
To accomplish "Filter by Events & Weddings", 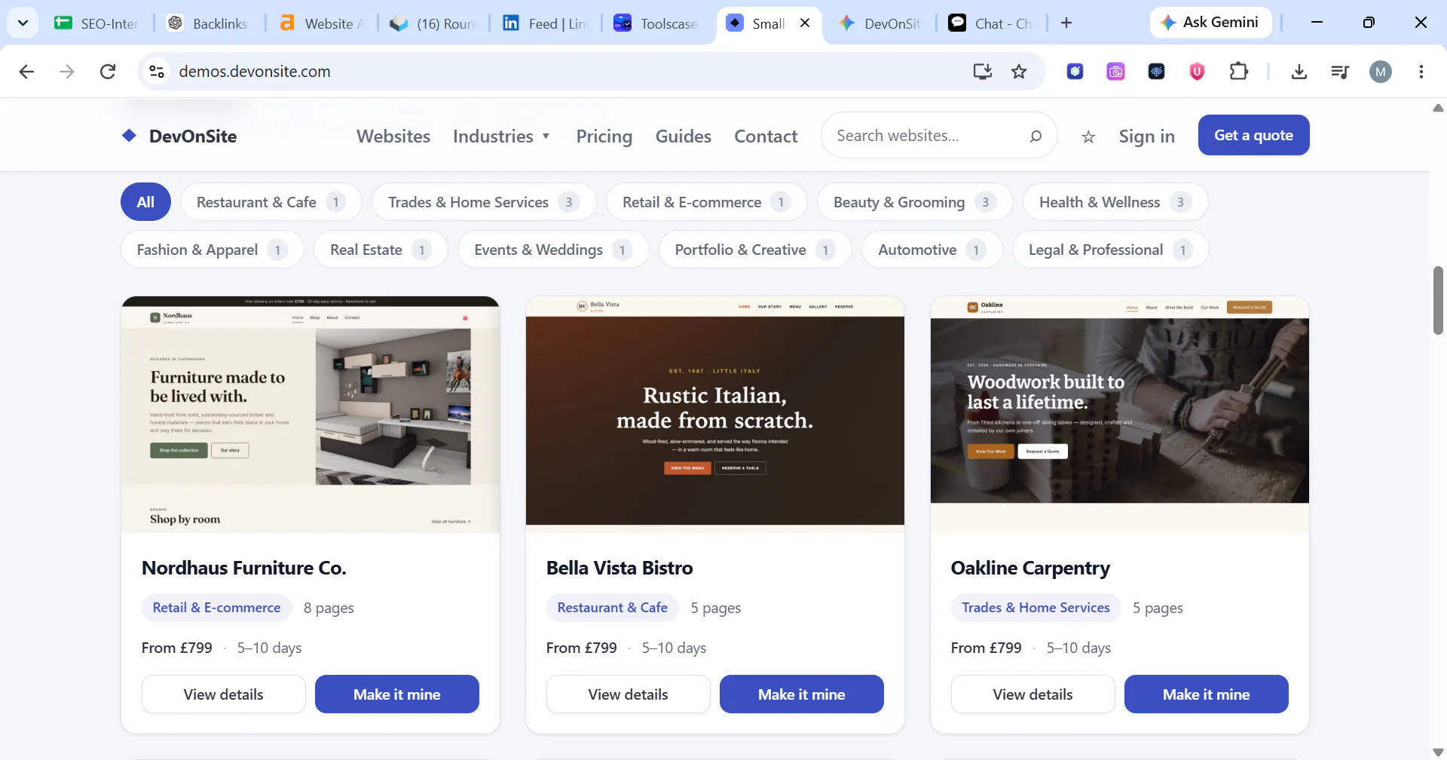I will coord(554,250).
